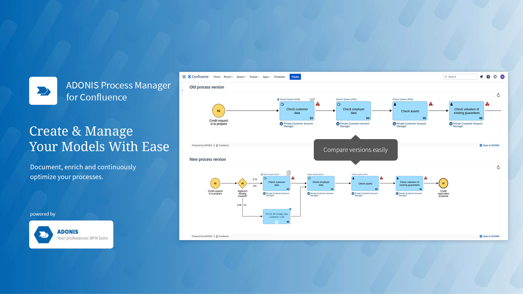The width and height of the screenshot is (523, 294).
Task: Click warning icon beside old Check valuation task
Action: (487, 104)
